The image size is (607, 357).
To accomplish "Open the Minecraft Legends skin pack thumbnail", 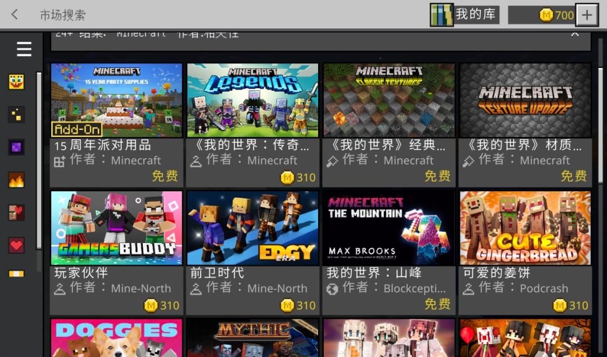I will tap(252, 100).
